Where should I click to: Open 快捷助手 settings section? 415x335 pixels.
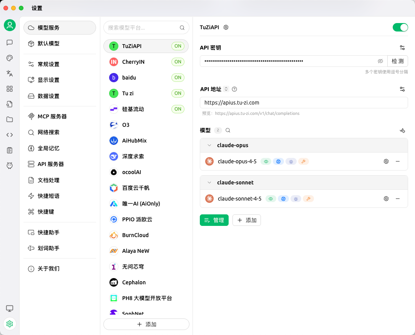click(60, 232)
